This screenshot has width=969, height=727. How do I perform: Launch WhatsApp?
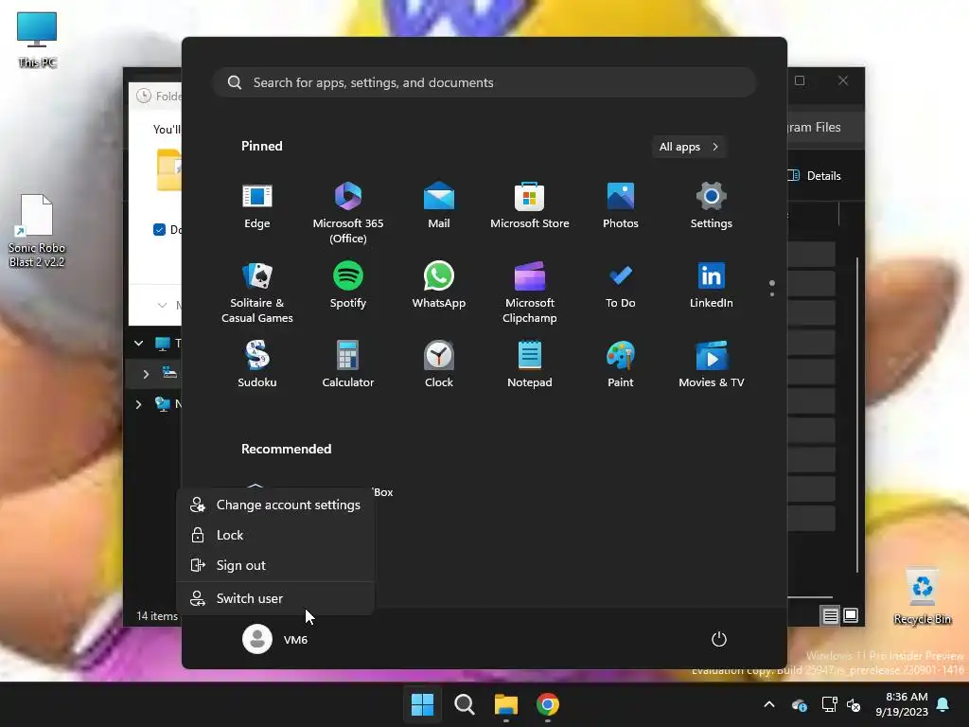click(439, 286)
